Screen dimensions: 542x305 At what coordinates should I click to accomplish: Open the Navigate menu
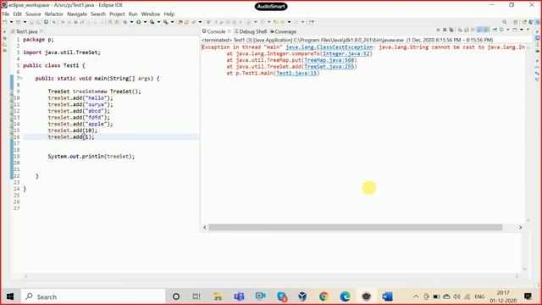tap(77, 14)
